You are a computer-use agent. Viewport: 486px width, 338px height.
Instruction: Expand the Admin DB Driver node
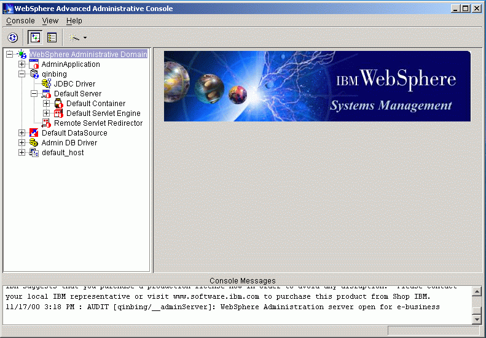point(22,143)
